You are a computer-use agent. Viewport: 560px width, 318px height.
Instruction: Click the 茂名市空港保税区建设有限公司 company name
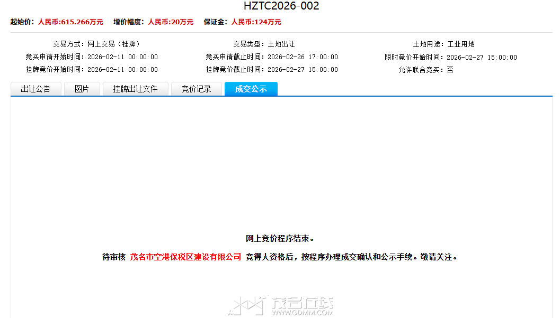pyautogui.click(x=185, y=257)
